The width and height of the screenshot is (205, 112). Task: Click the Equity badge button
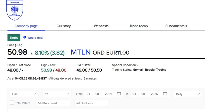click(14, 38)
